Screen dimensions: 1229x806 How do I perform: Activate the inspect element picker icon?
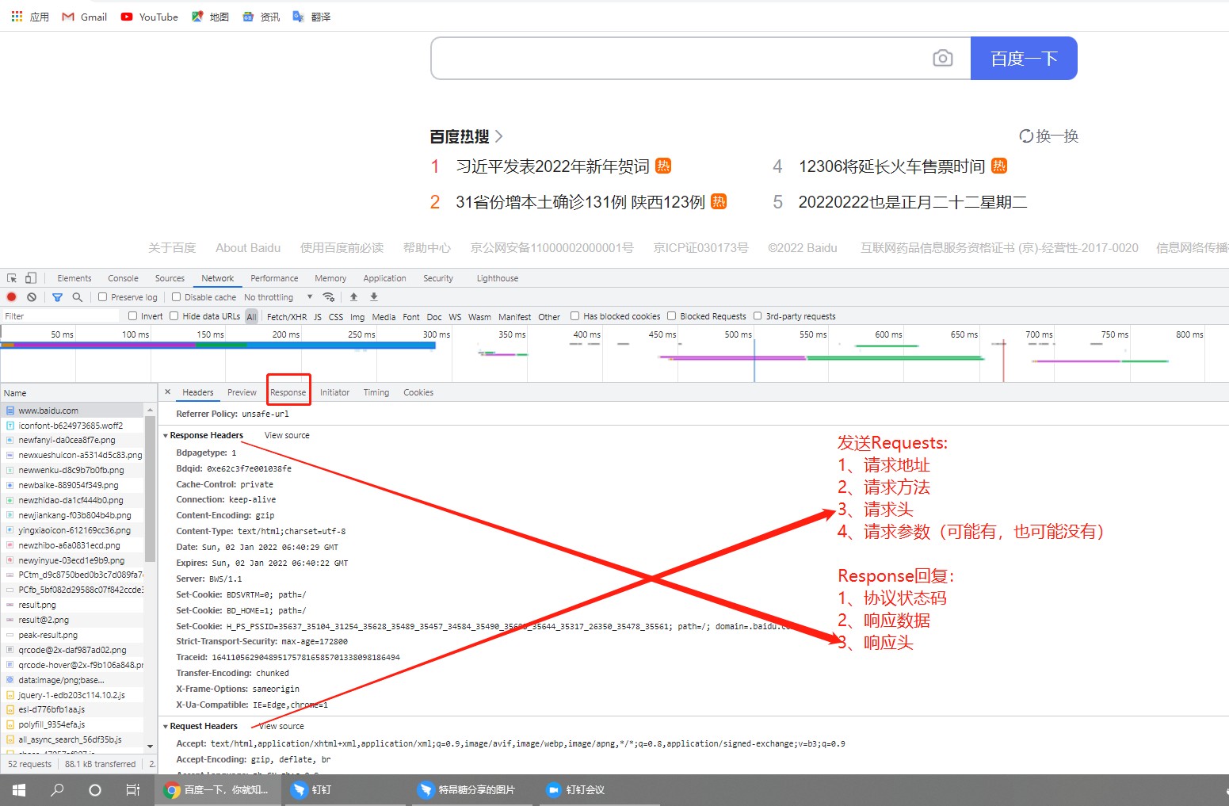click(12, 278)
